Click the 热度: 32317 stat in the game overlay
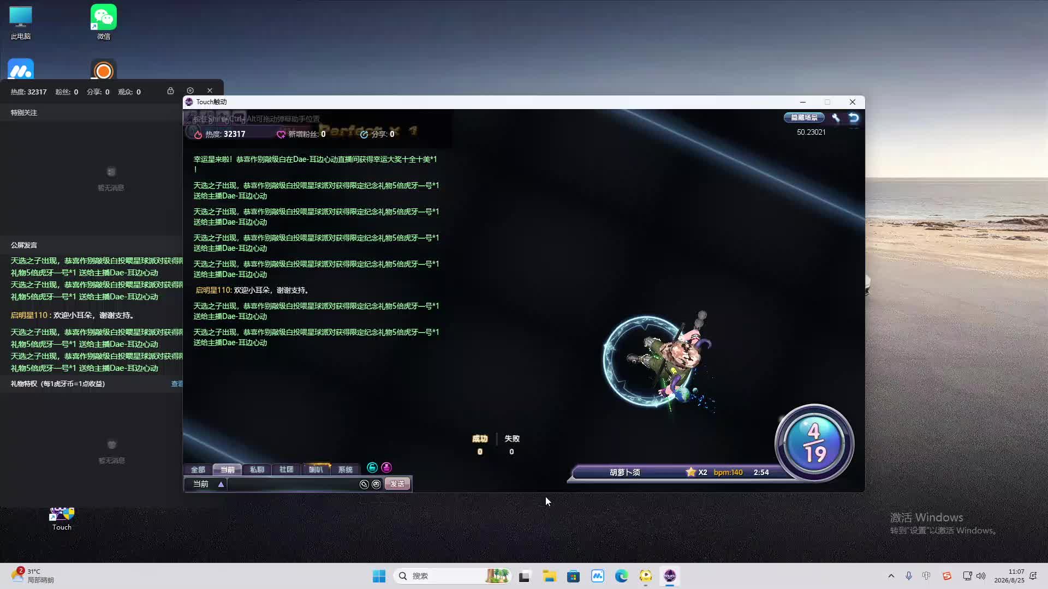Viewport: 1048px width, 589px height. click(x=220, y=134)
